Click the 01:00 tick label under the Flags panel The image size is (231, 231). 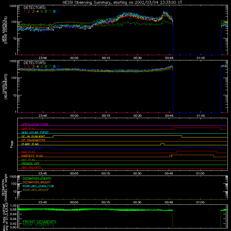200,174
